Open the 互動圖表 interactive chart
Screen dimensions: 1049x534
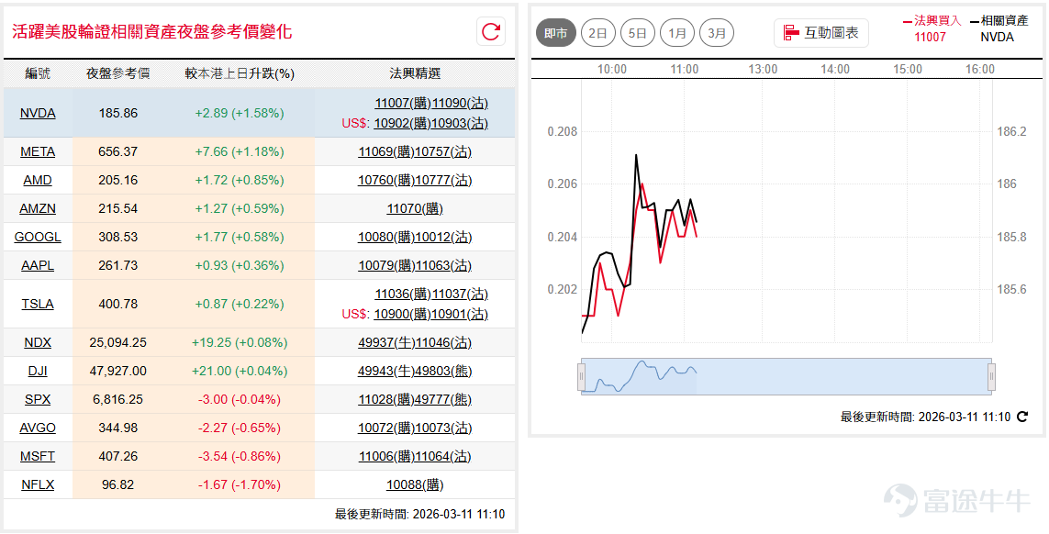[820, 33]
